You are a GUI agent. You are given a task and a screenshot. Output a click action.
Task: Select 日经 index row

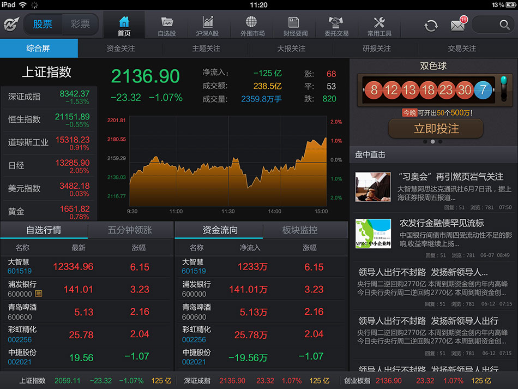point(49,166)
